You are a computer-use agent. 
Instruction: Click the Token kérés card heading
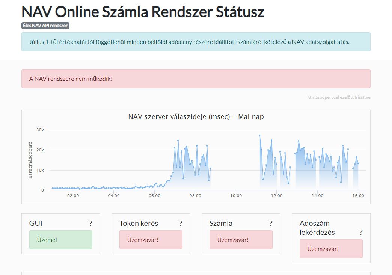pos(139,223)
